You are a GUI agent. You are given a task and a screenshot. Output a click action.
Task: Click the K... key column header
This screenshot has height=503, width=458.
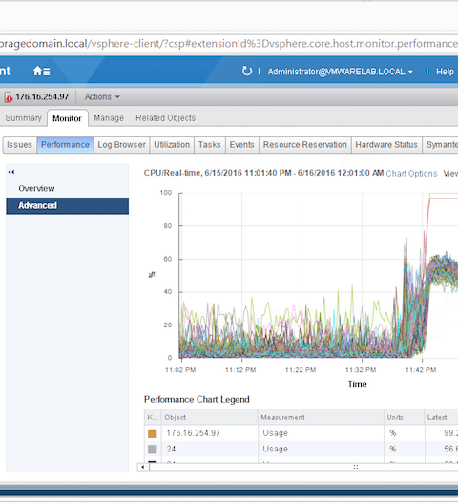pyautogui.click(x=153, y=417)
